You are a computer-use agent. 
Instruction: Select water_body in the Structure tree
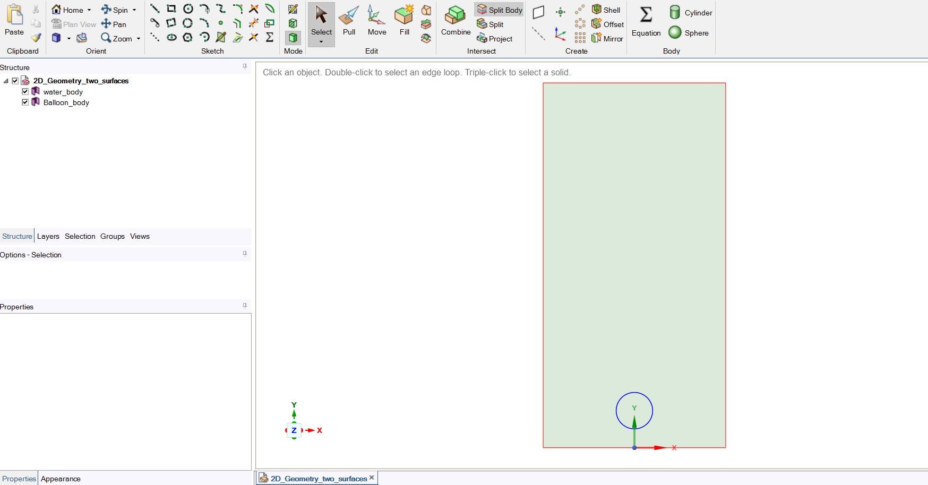(63, 92)
